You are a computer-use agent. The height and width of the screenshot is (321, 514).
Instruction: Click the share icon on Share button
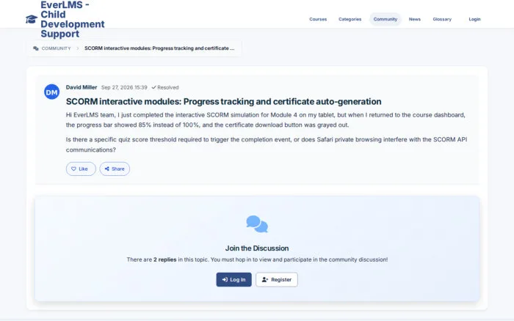click(107, 169)
